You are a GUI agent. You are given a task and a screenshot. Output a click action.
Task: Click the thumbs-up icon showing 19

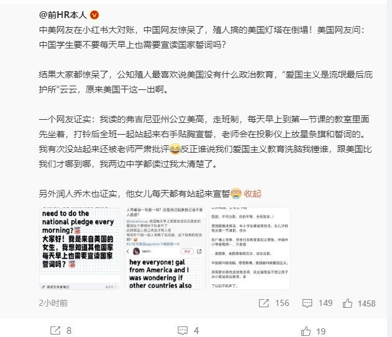[x=306, y=331]
